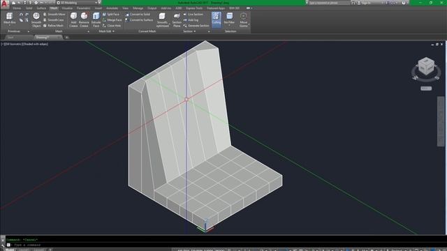The image size is (447, 251).
Task: Open the Visualize ribbon tab
Action: (67, 8)
